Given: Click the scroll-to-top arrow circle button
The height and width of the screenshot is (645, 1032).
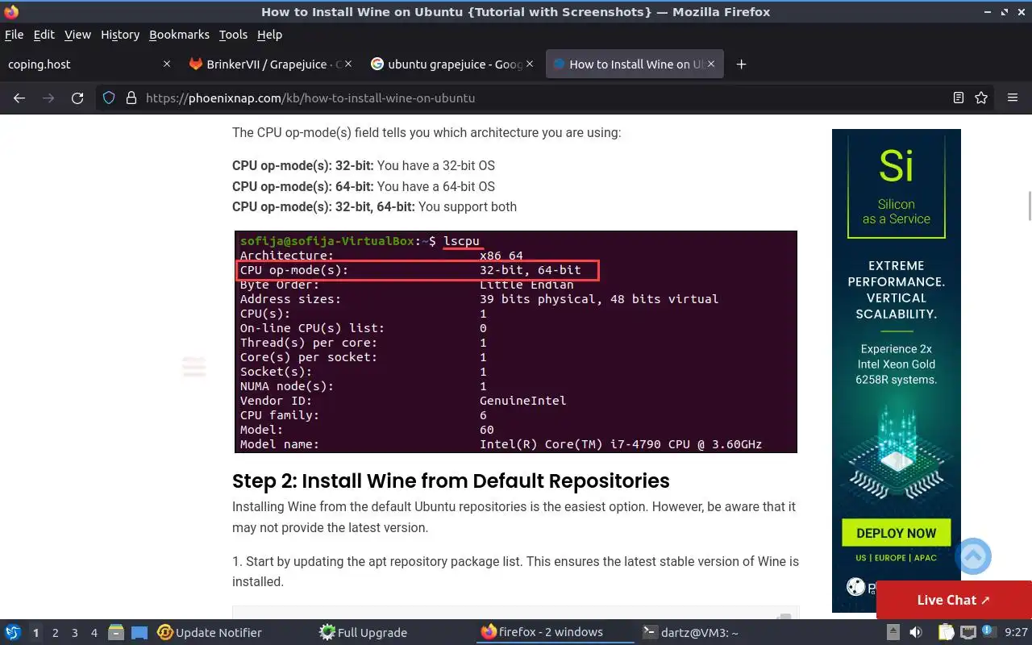Looking at the screenshot, I should (x=973, y=556).
